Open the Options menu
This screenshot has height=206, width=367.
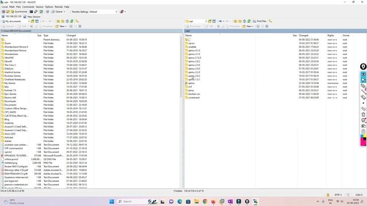click(x=49, y=7)
